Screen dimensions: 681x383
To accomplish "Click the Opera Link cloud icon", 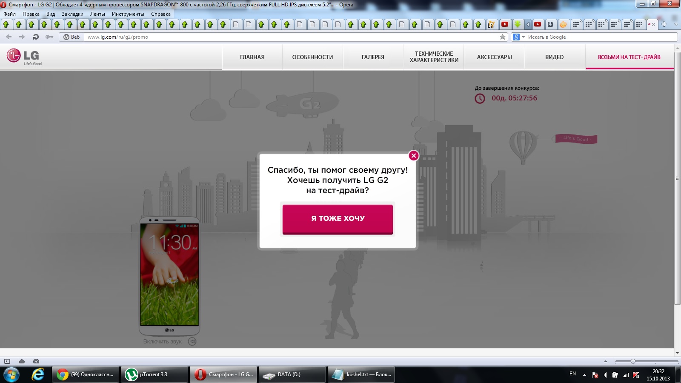I will pos(22,361).
